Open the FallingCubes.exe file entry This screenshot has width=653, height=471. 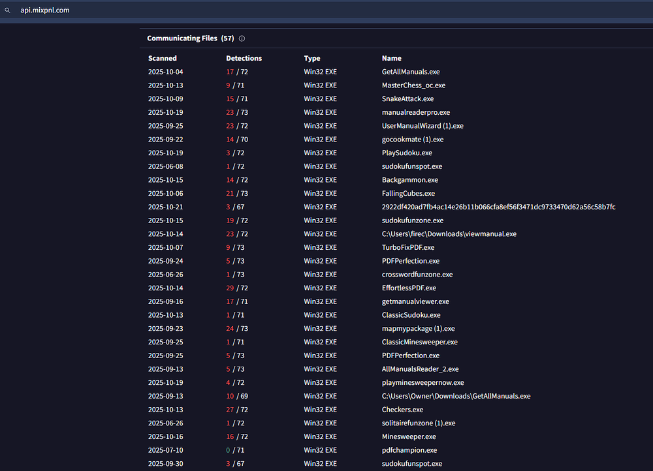pos(408,194)
